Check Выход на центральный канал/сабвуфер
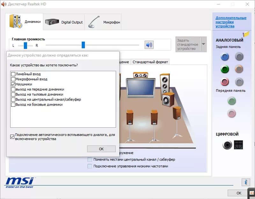Screen dimensions: 255x199 (13, 99)
